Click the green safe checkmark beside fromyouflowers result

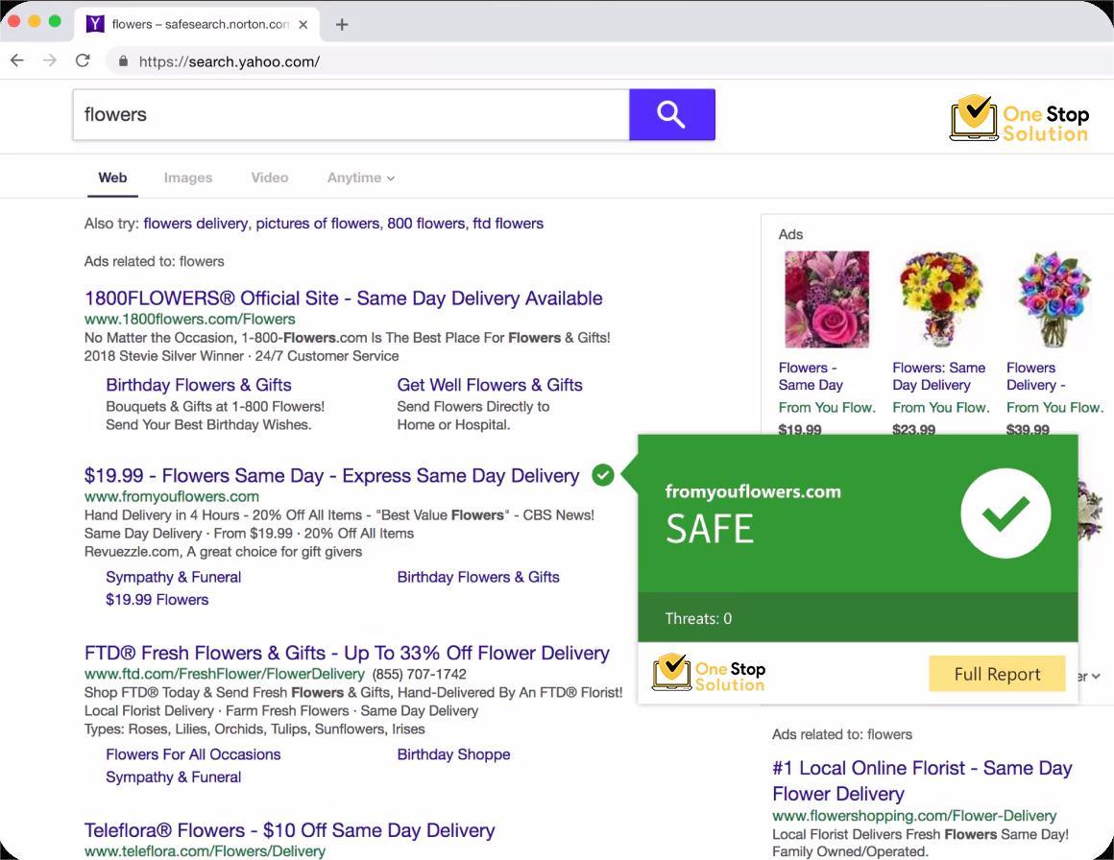[603, 475]
